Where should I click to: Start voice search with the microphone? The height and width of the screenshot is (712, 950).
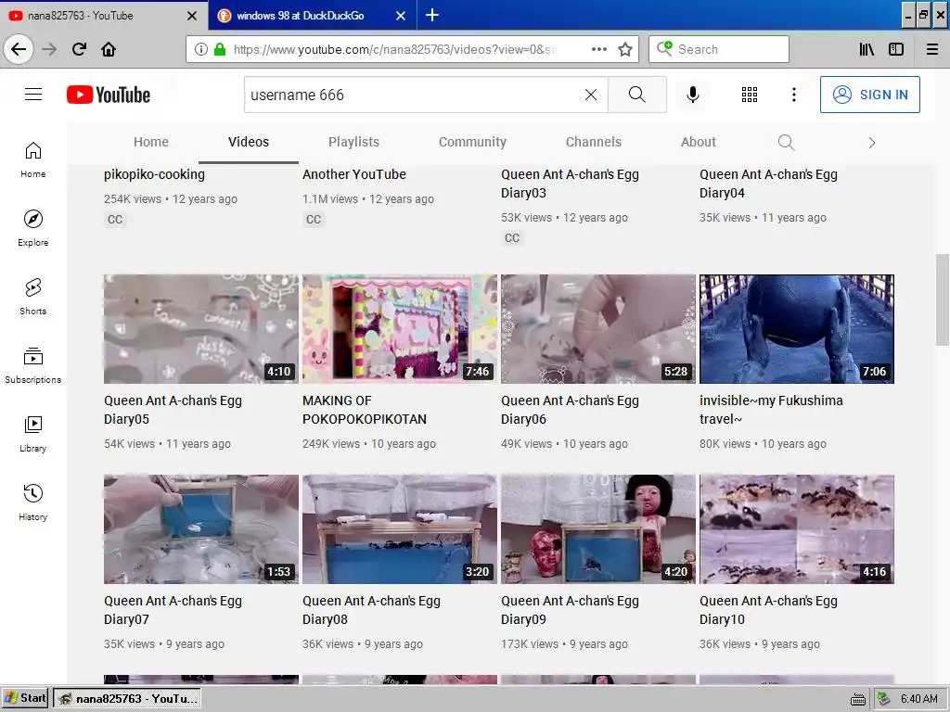click(692, 95)
